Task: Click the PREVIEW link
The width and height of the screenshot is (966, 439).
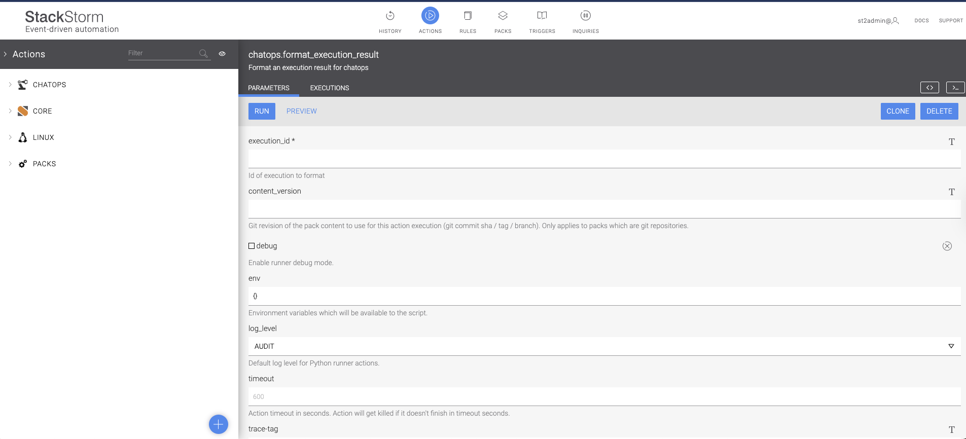Action: click(x=301, y=111)
